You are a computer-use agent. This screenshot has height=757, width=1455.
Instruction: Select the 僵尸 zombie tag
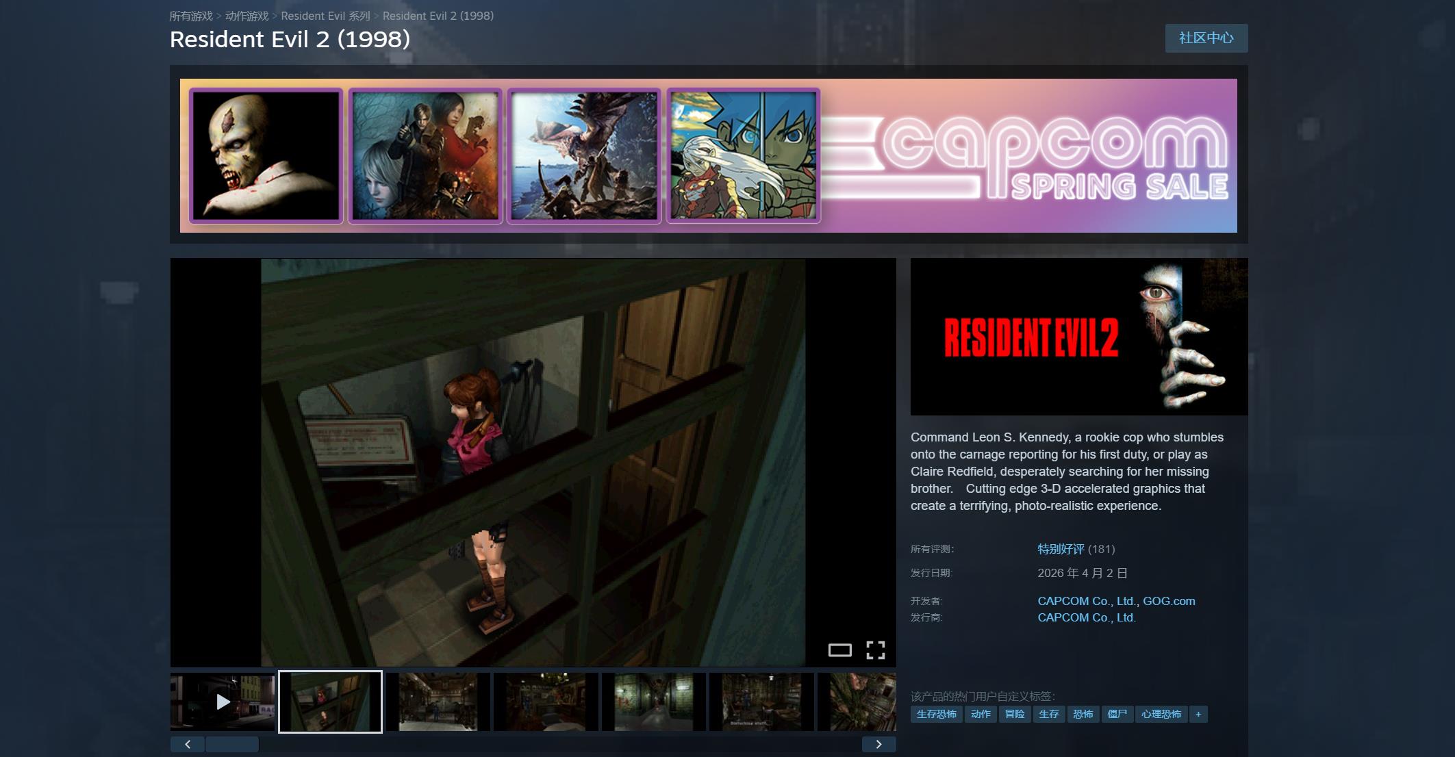pos(1117,714)
